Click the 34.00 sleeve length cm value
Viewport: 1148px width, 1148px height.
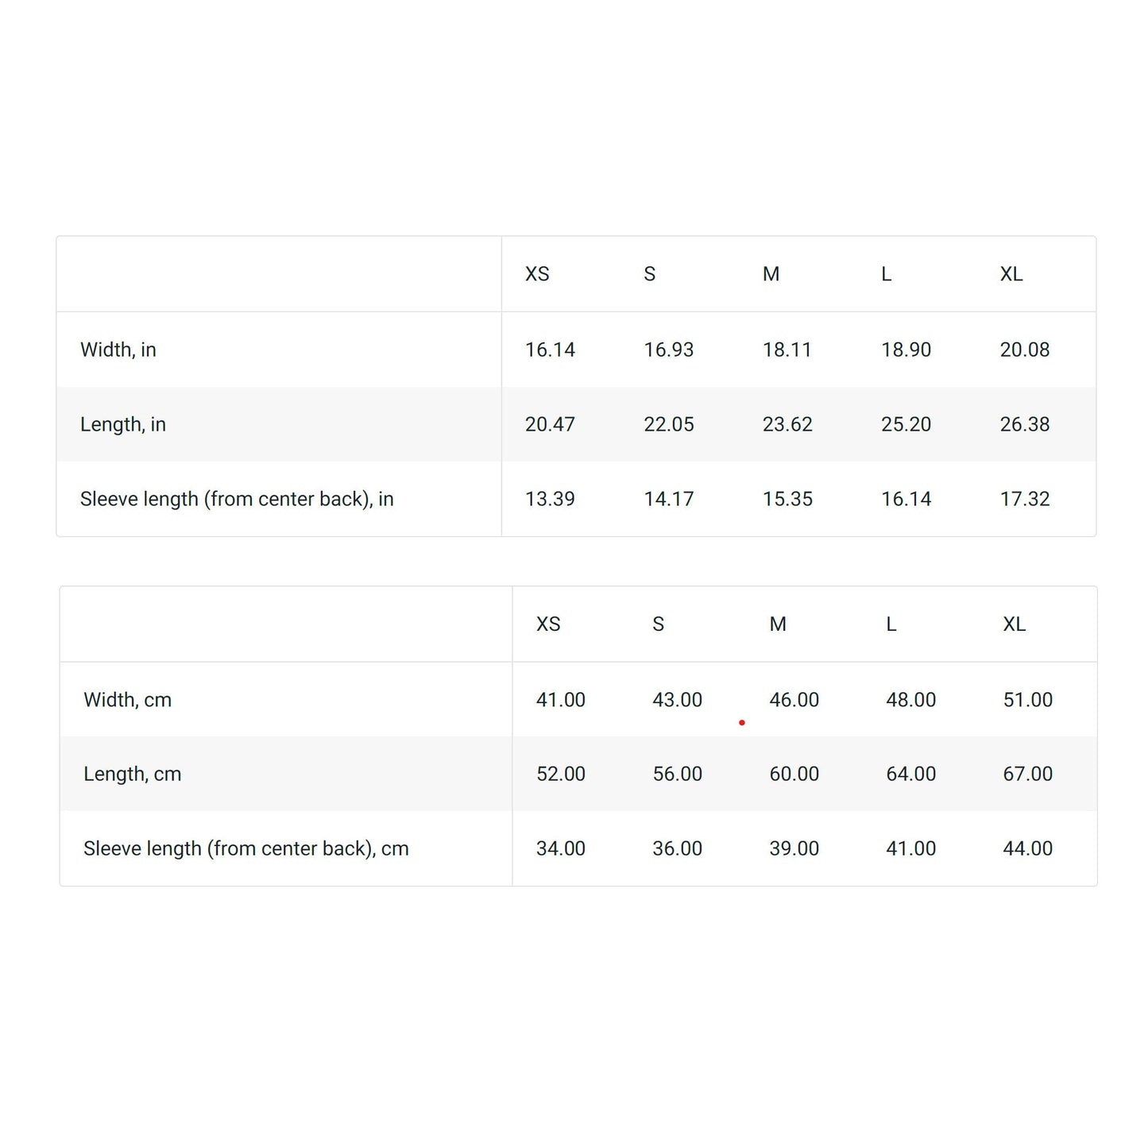coord(561,848)
